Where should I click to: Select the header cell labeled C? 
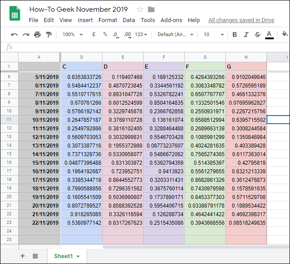(82, 66)
